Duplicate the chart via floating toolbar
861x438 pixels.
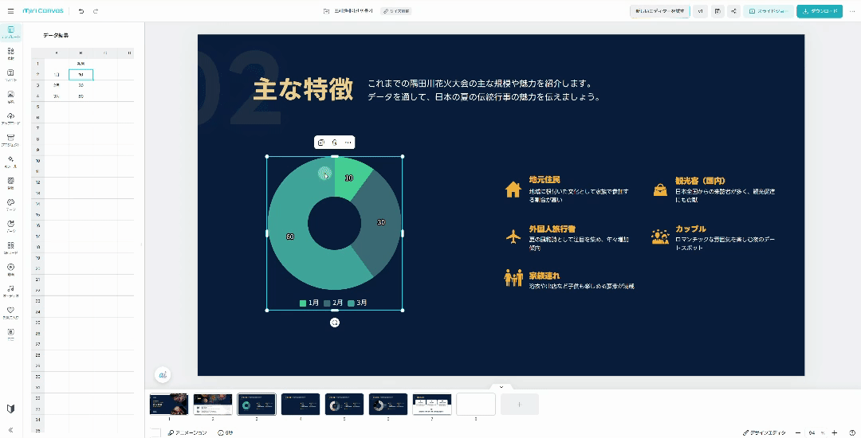pos(321,143)
